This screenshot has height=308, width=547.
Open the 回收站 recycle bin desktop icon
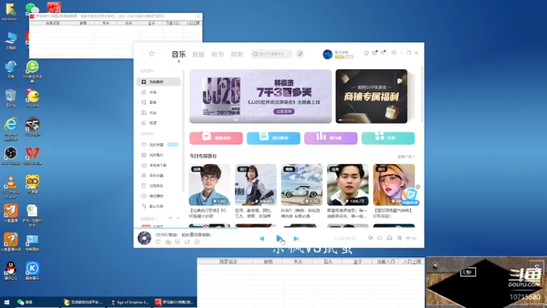click(x=11, y=98)
